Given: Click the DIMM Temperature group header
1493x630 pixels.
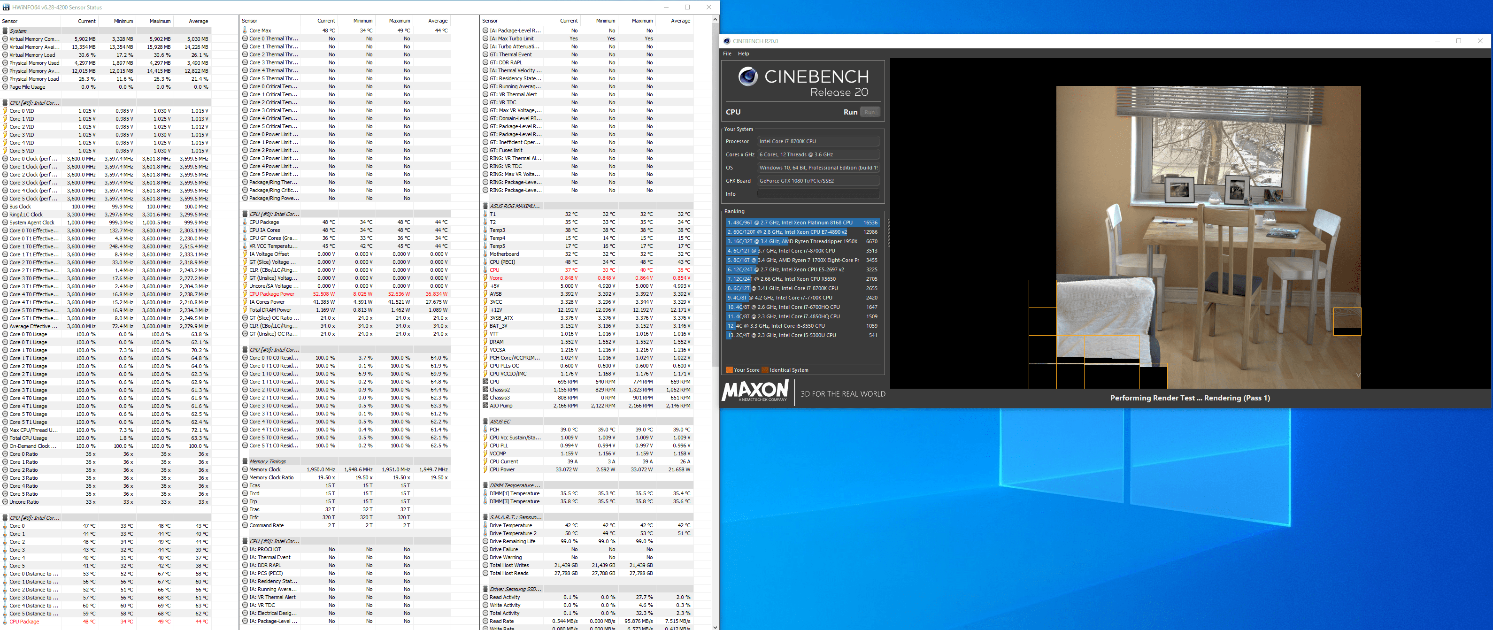Looking at the screenshot, I should click(x=587, y=486).
